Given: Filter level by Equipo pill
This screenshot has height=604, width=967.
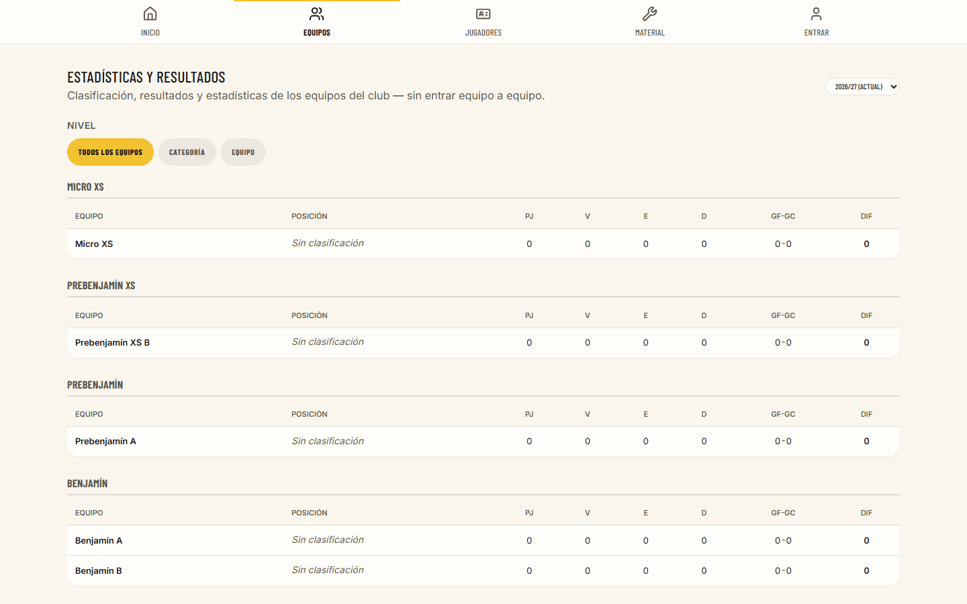Looking at the screenshot, I should click(x=243, y=152).
